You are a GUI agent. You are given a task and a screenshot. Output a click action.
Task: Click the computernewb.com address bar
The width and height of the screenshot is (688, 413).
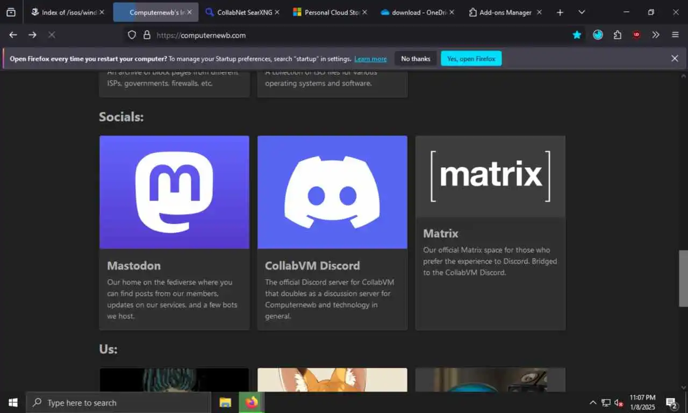point(355,35)
